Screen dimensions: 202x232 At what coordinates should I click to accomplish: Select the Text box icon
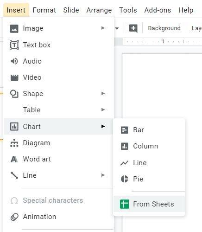point(14,45)
